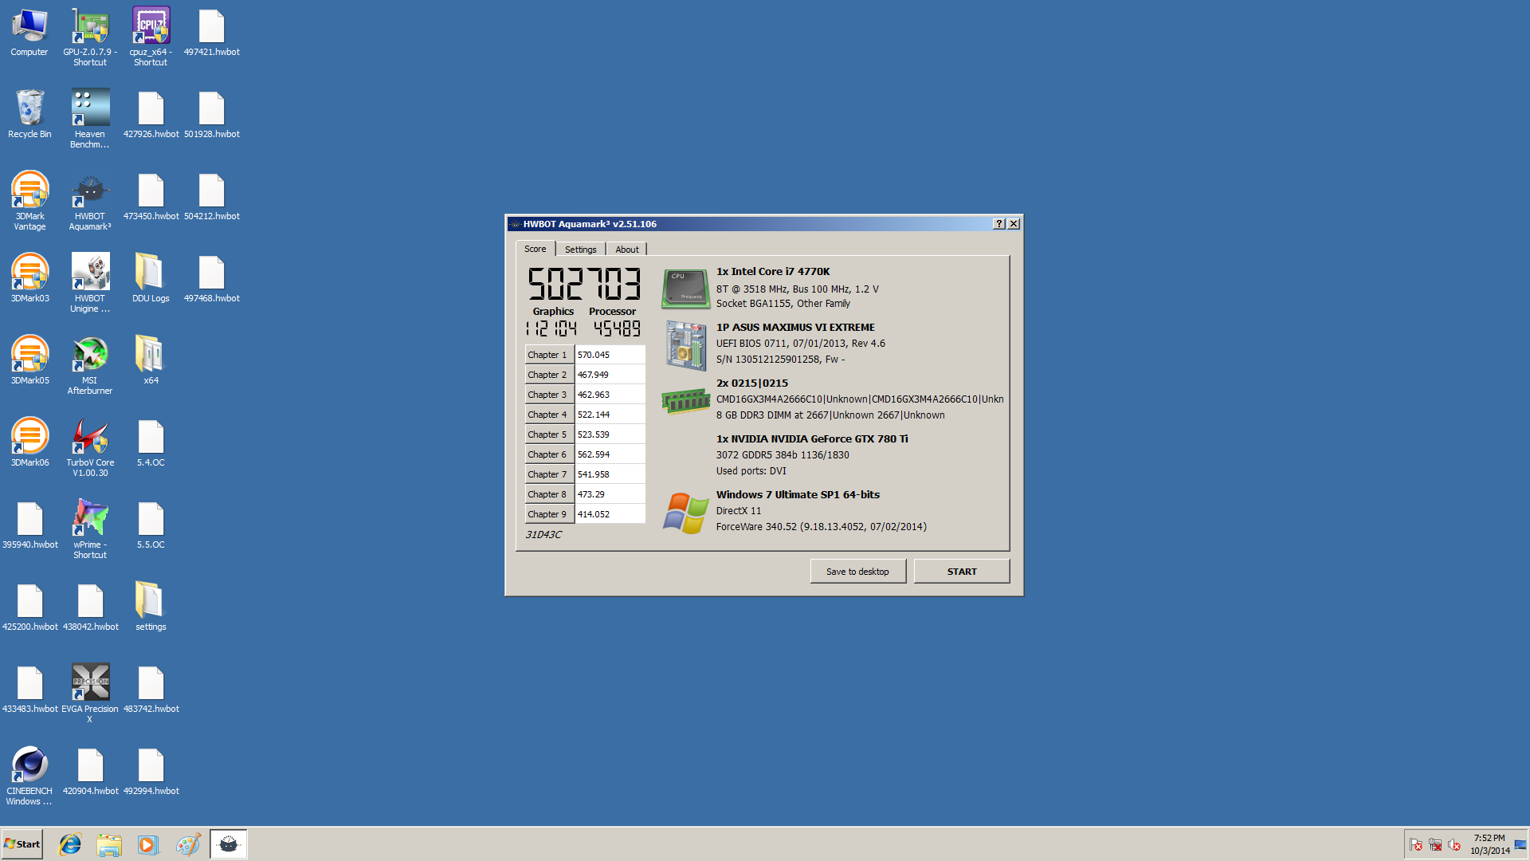This screenshot has height=861, width=1530.
Task: Open CINEBENCH Windows shortcut
Action: point(29,776)
